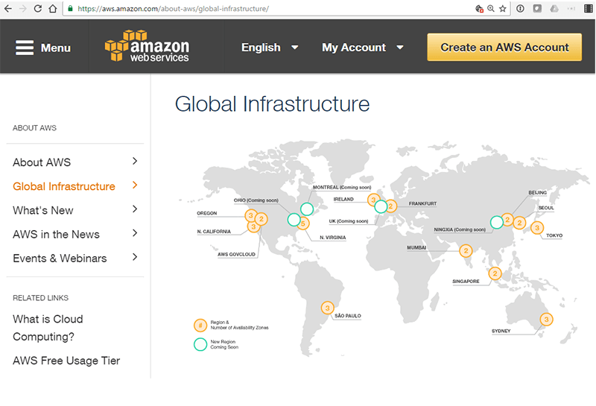The image size is (596, 406).
Task: Open Events & Webinars sidebar item
Action: click(x=60, y=258)
